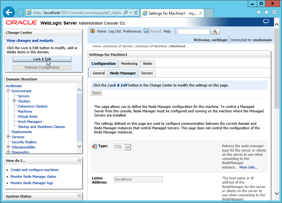282x203 pixels.
Task: Click the Home house icon in toolbar
Action: [x=93, y=31]
